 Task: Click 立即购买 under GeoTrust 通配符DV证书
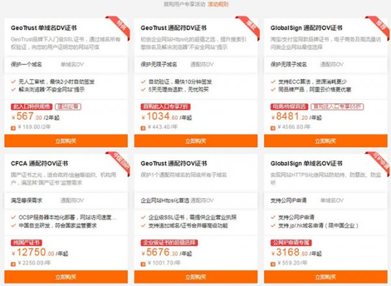tap(195, 141)
